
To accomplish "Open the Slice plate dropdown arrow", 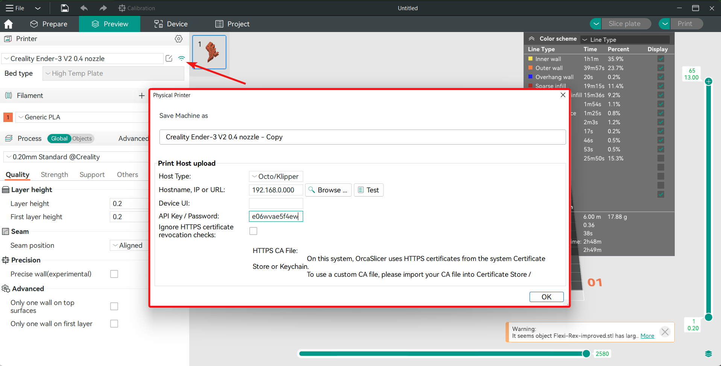I will tap(596, 24).
